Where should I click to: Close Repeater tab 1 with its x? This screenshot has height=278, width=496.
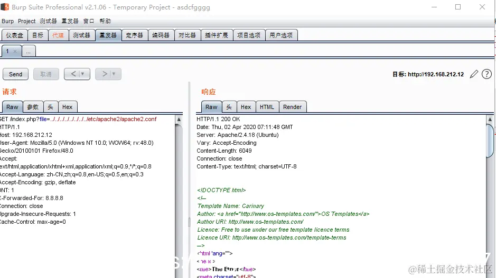(15, 51)
